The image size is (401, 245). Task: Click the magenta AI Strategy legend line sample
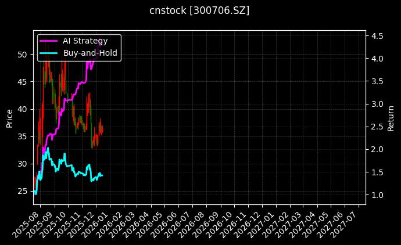click(48, 41)
